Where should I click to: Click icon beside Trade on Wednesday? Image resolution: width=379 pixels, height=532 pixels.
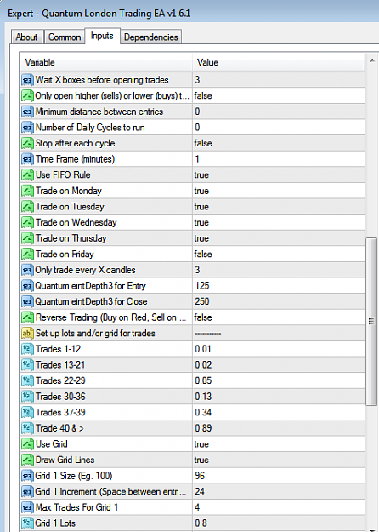click(27, 222)
